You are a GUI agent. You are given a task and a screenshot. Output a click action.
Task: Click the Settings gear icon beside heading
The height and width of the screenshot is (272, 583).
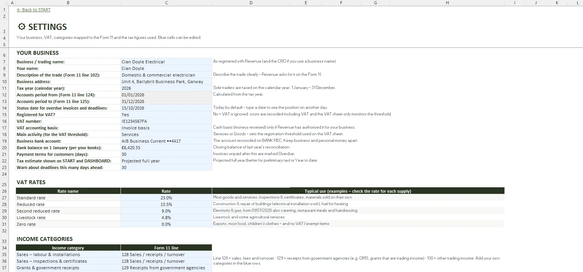click(x=22, y=26)
